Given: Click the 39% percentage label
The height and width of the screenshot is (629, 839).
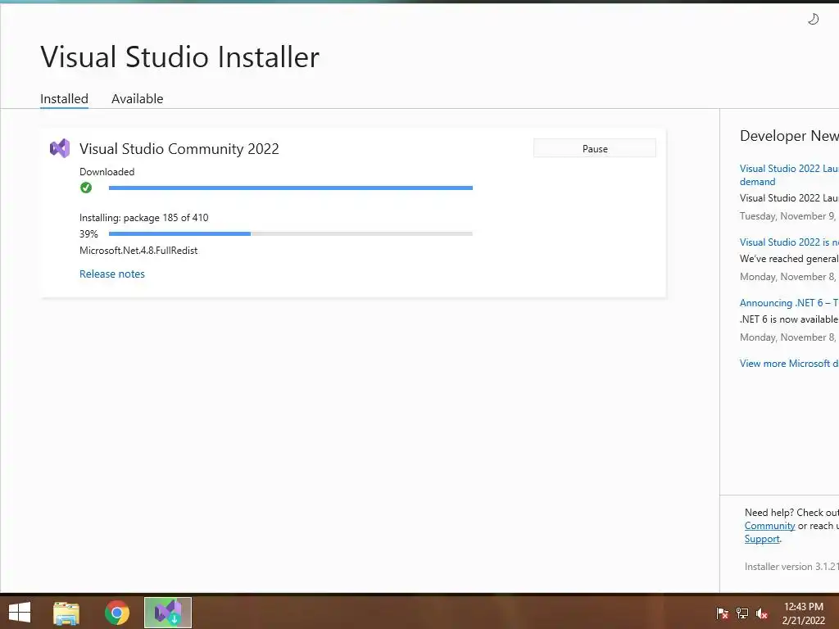Looking at the screenshot, I should pyautogui.click(x=88, y=233).
